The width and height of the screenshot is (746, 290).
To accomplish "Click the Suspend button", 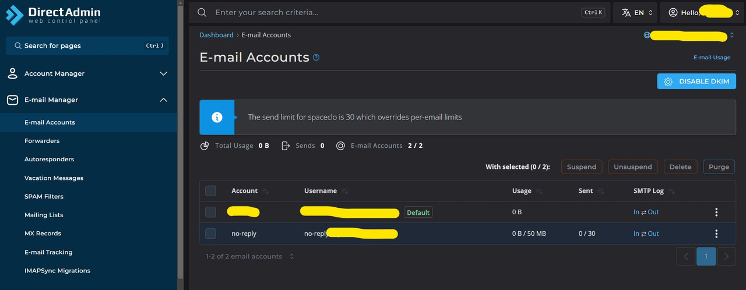I will click(582, 167).
